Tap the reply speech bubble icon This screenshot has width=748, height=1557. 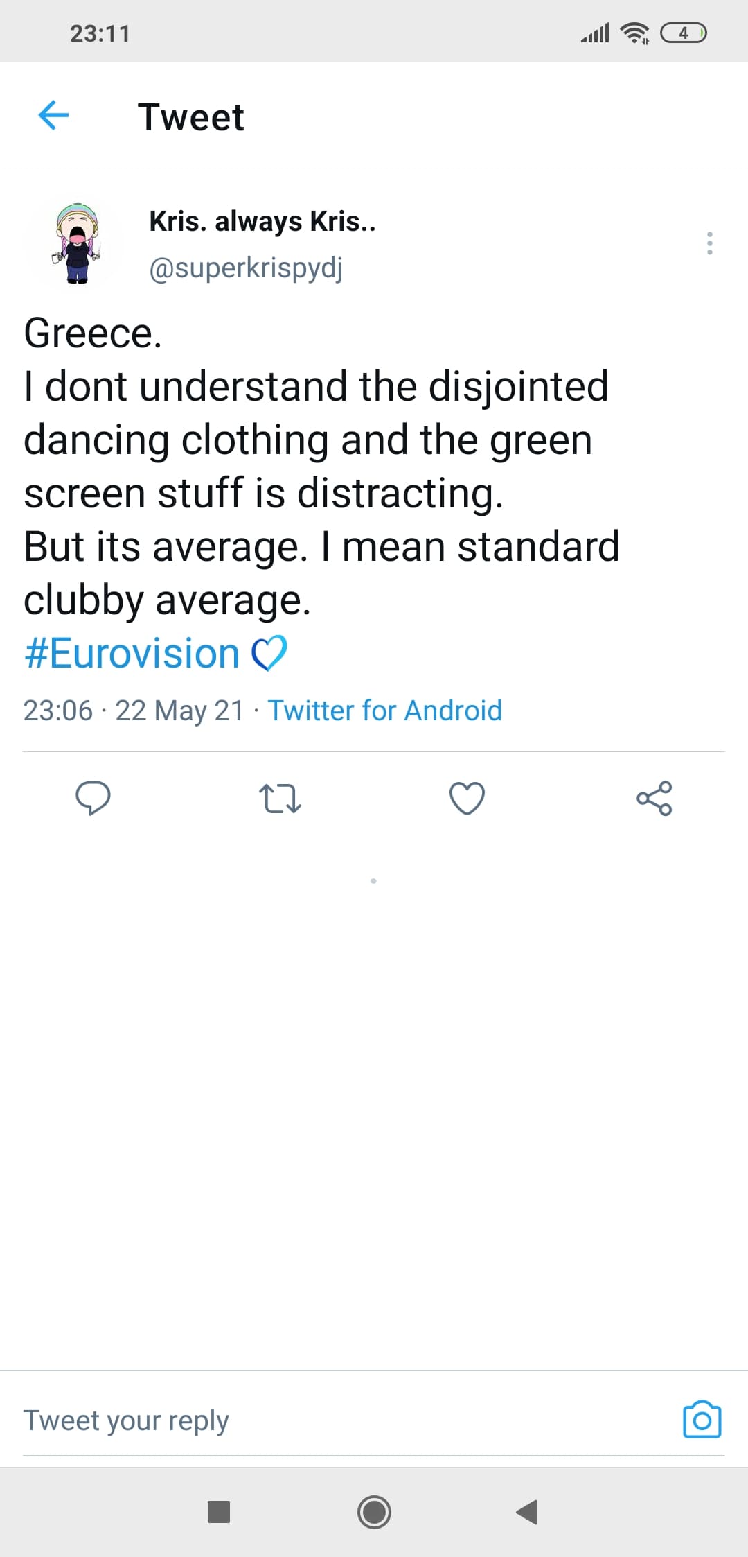click(x=93, y=798)
